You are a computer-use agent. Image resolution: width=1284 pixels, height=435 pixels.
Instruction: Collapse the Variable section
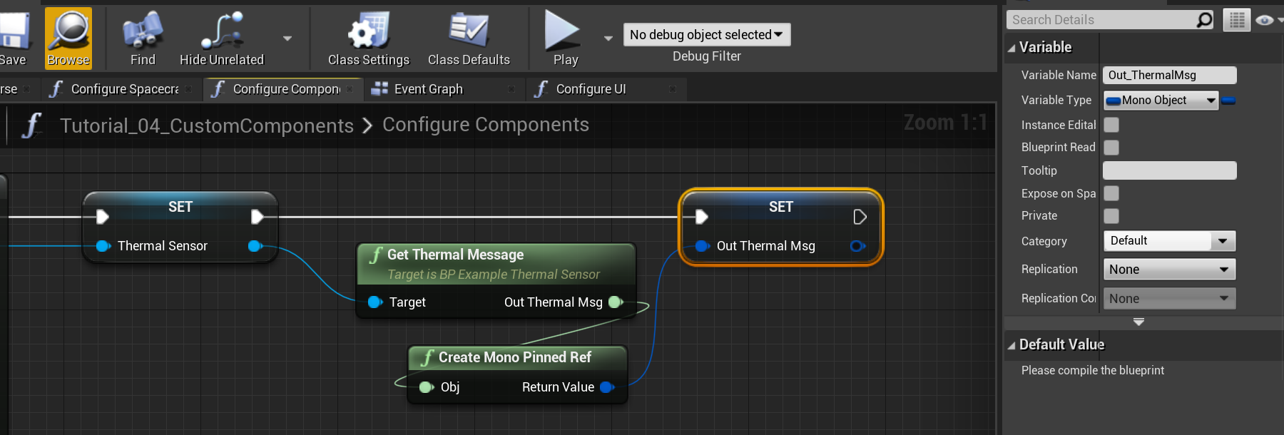1012,48
